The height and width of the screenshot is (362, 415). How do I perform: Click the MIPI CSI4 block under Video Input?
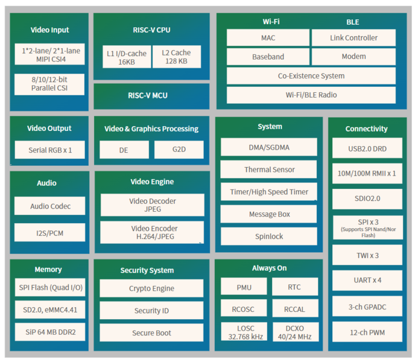pos(49,54)
